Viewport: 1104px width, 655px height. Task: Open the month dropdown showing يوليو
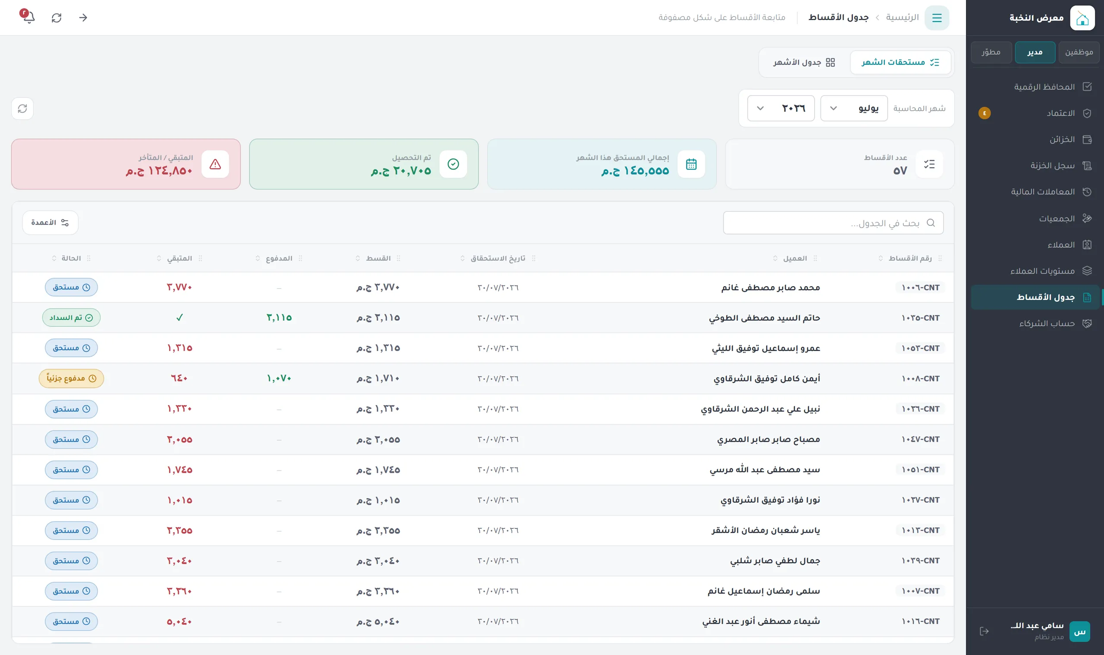pos(853,109)
